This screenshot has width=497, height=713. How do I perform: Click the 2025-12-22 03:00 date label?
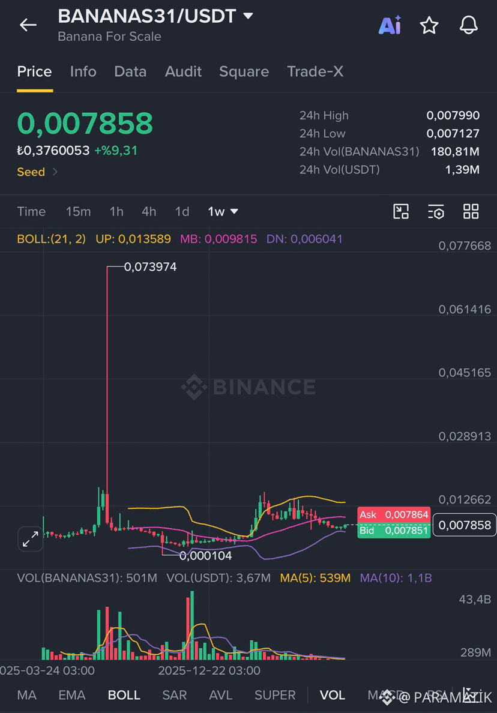point(209,671)
